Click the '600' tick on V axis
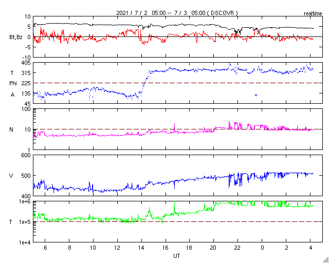Screen dimensions: 329x263 [26, 156]
